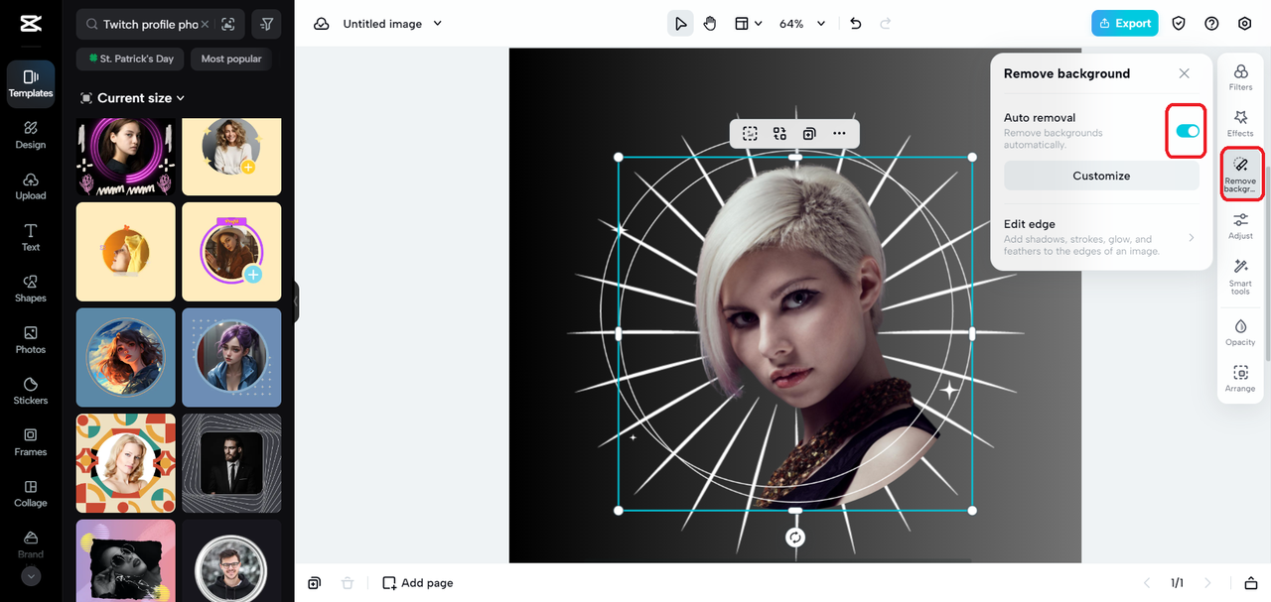This screenshot has width=1271, height=602.
Task: Click the Export button
Action: pos(1125,23)
